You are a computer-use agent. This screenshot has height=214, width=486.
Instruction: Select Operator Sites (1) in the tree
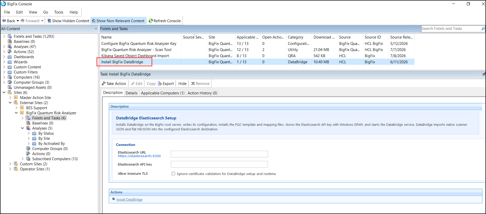[x=35, y=169]
